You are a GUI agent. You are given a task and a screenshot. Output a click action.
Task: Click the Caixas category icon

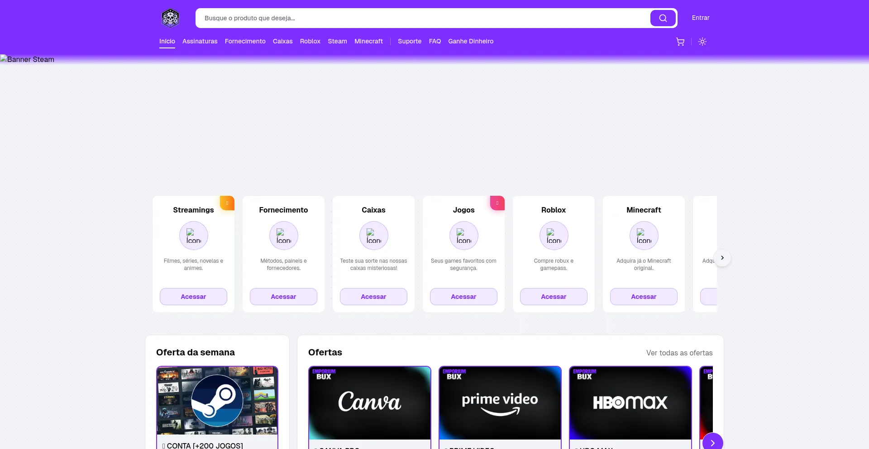[x=373, y=236]
